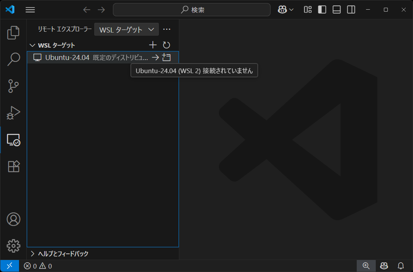Open the notifications bell
The height and width of the screenshot is (272, 413).
pyautogui.click(x=401, y=266)
